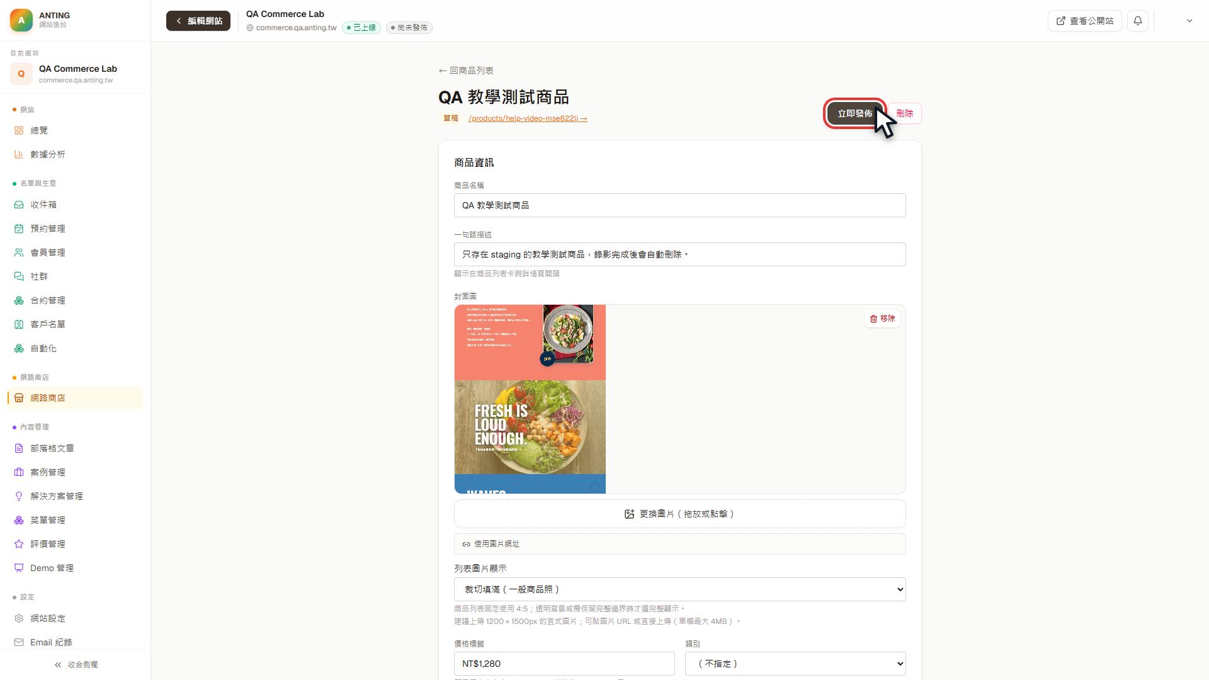Open Email 紀錄 envelope icon
Image resolution: width=1209 pixels, height=680 pixels.
19,642
